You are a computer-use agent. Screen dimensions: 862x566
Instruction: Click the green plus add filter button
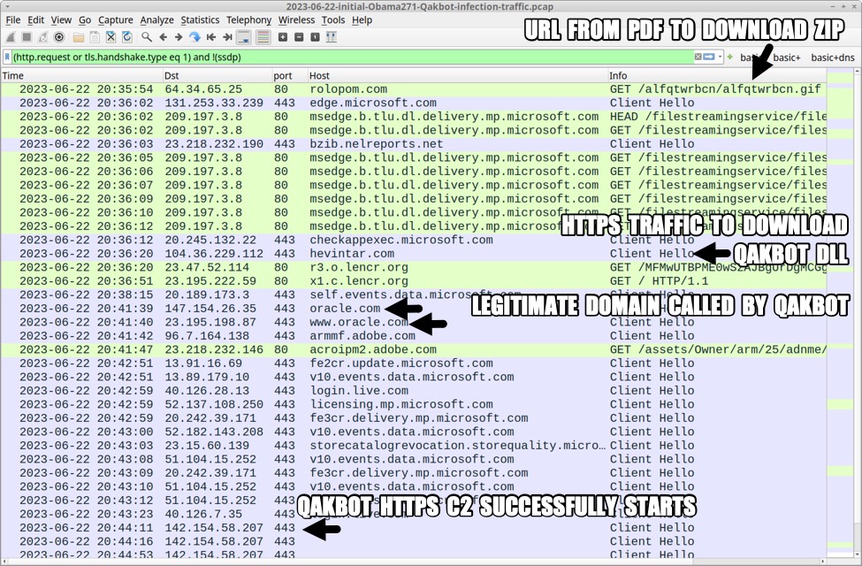730,57
